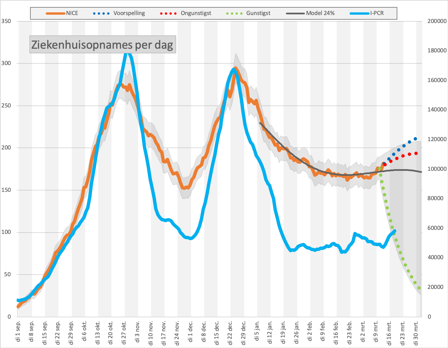Click the Model 24% legend label
The height and width of the screenshot is (348, 448).
320,13
